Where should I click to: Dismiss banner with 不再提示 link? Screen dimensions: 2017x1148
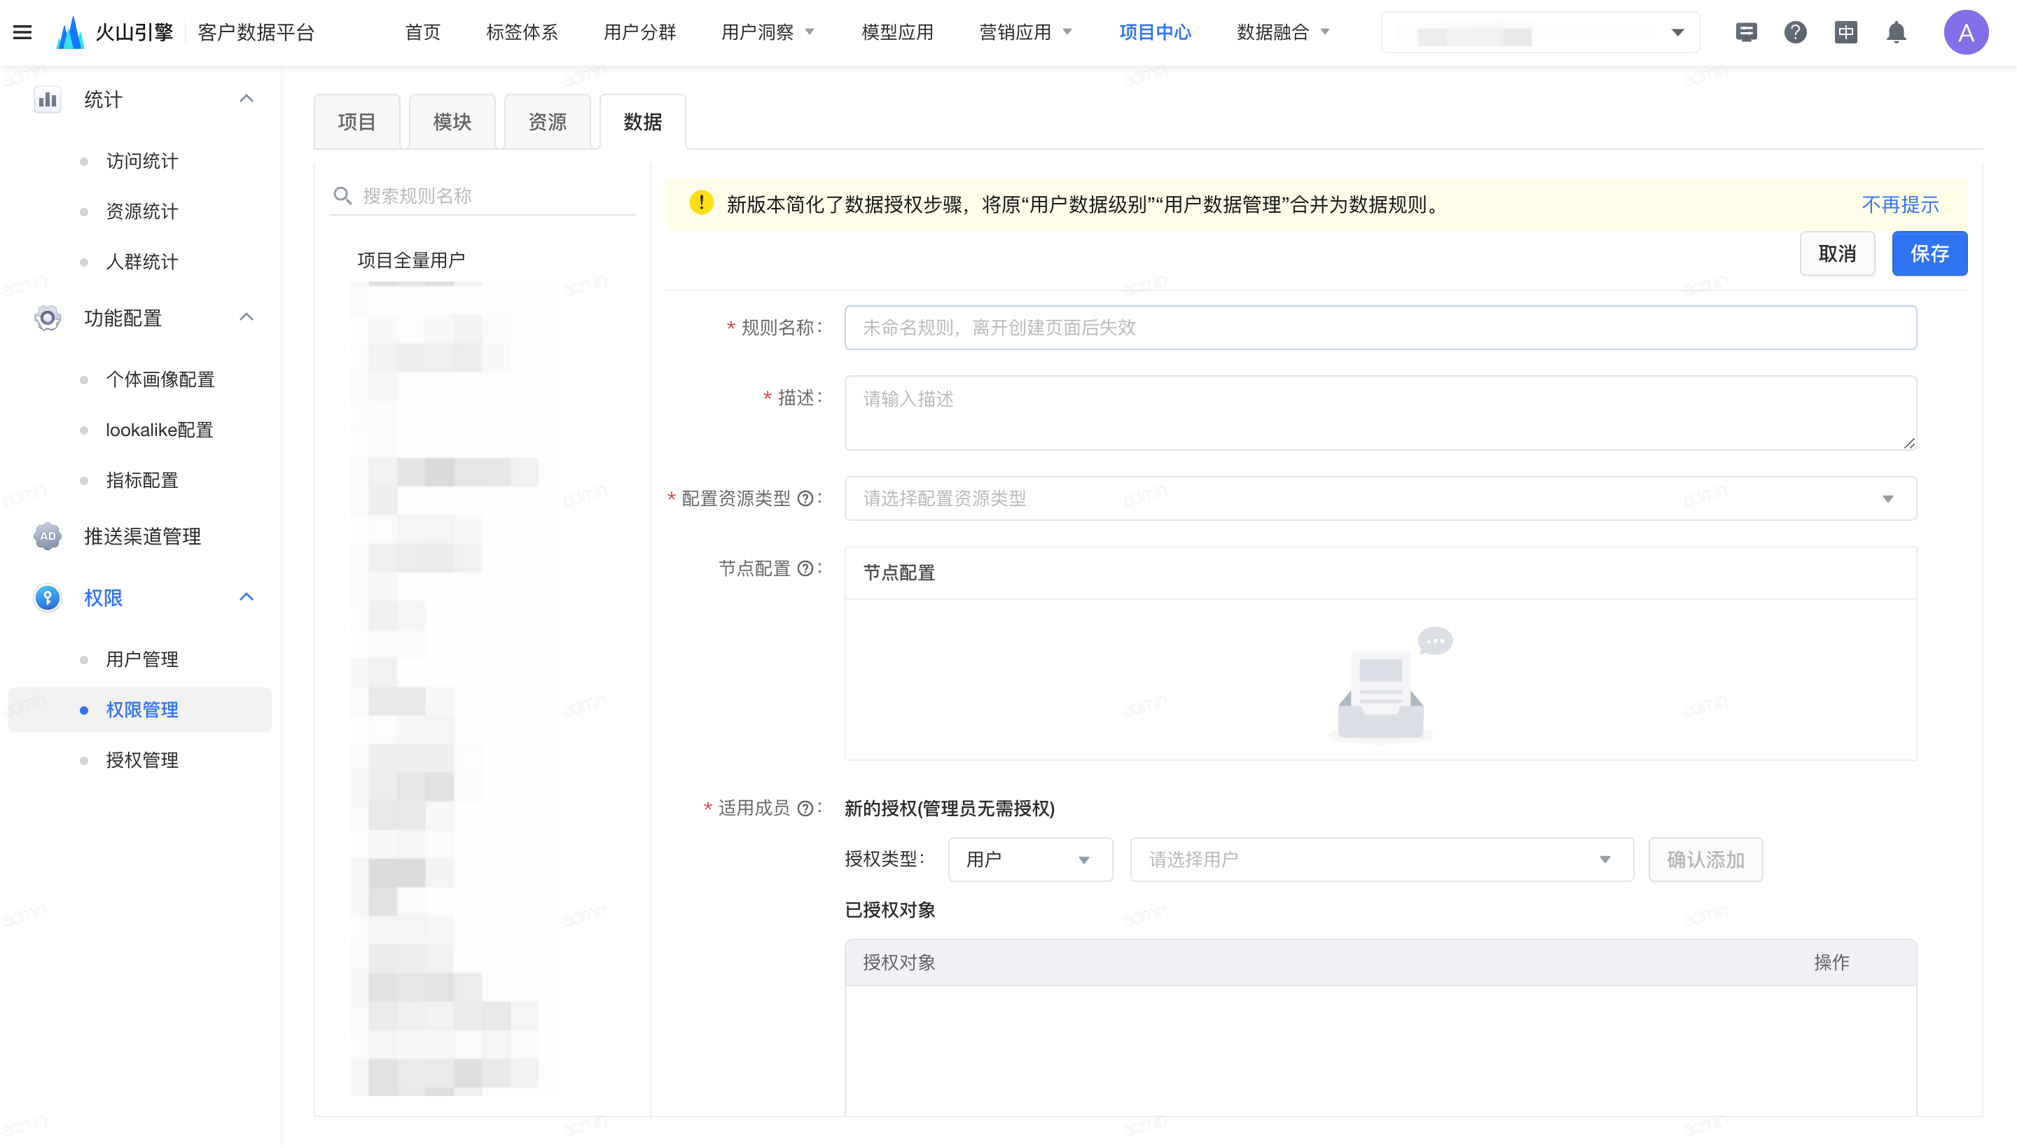pos(1900,205)
